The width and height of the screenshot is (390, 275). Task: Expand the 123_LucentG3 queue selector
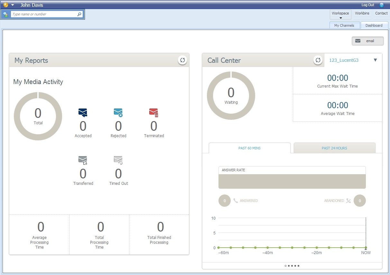pyautogui.click(x=375, y=60)
